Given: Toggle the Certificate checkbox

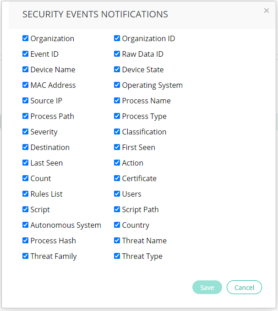Looking at the screenshot, I should pyautogui.click(x=117, y=178).
